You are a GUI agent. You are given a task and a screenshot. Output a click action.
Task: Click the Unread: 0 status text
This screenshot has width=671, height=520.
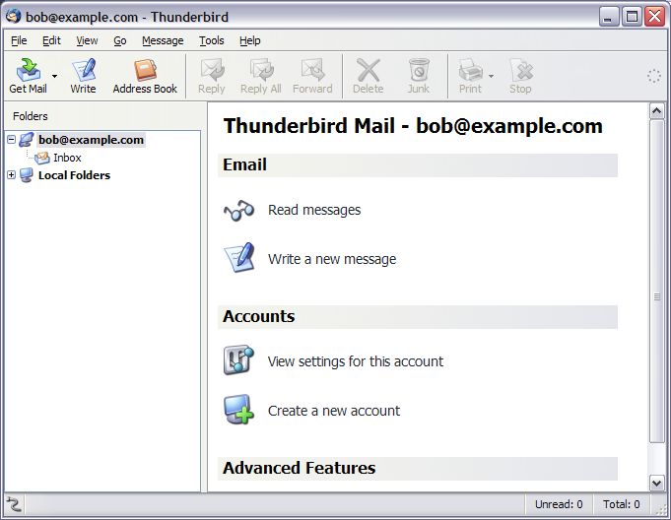tap(559, 504)
